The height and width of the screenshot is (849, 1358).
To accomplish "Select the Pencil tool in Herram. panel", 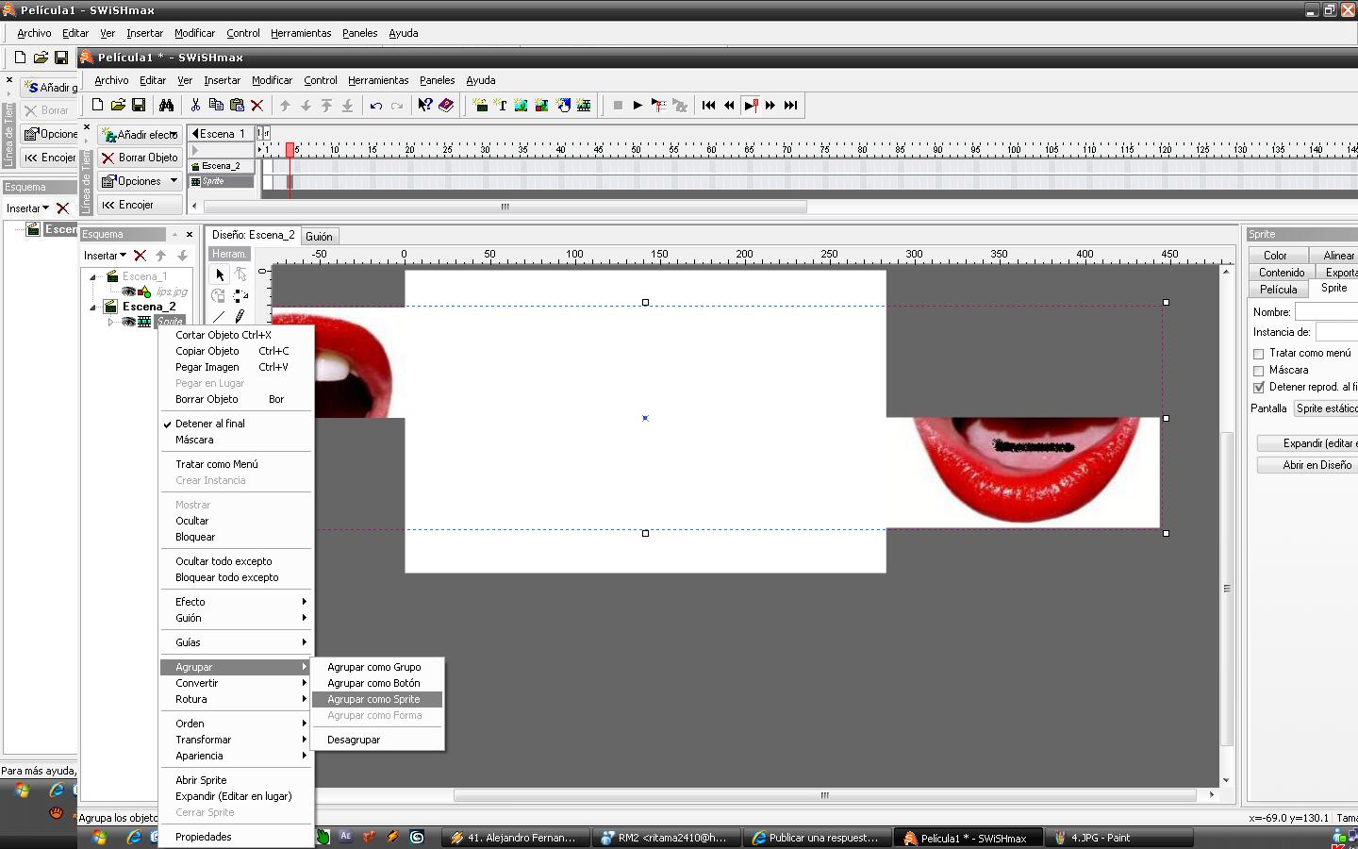I will click(x=240, y=317).
